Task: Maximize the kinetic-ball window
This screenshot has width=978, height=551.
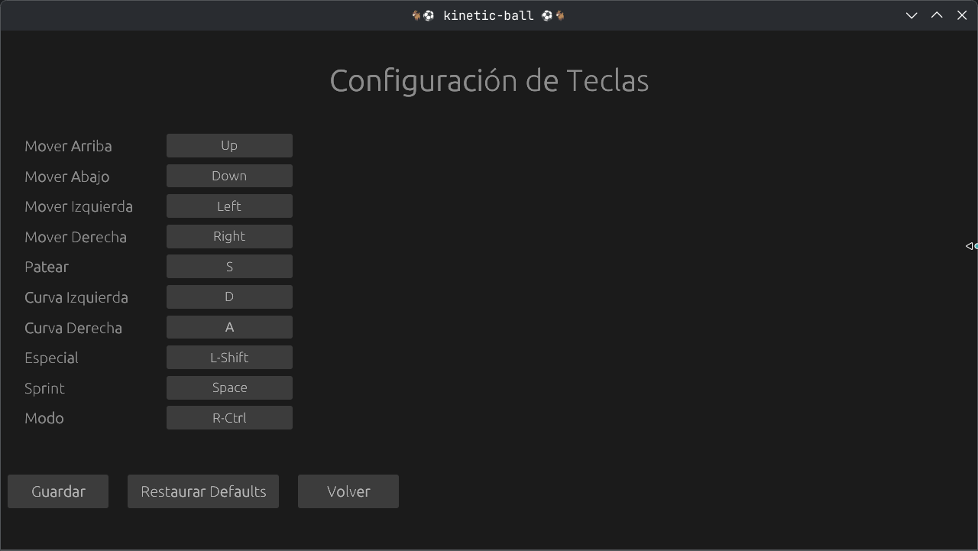Action: [937, 15]
